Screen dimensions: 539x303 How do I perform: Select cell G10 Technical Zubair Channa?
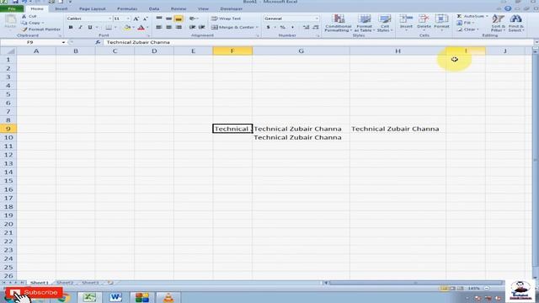[x=301, y=137]
